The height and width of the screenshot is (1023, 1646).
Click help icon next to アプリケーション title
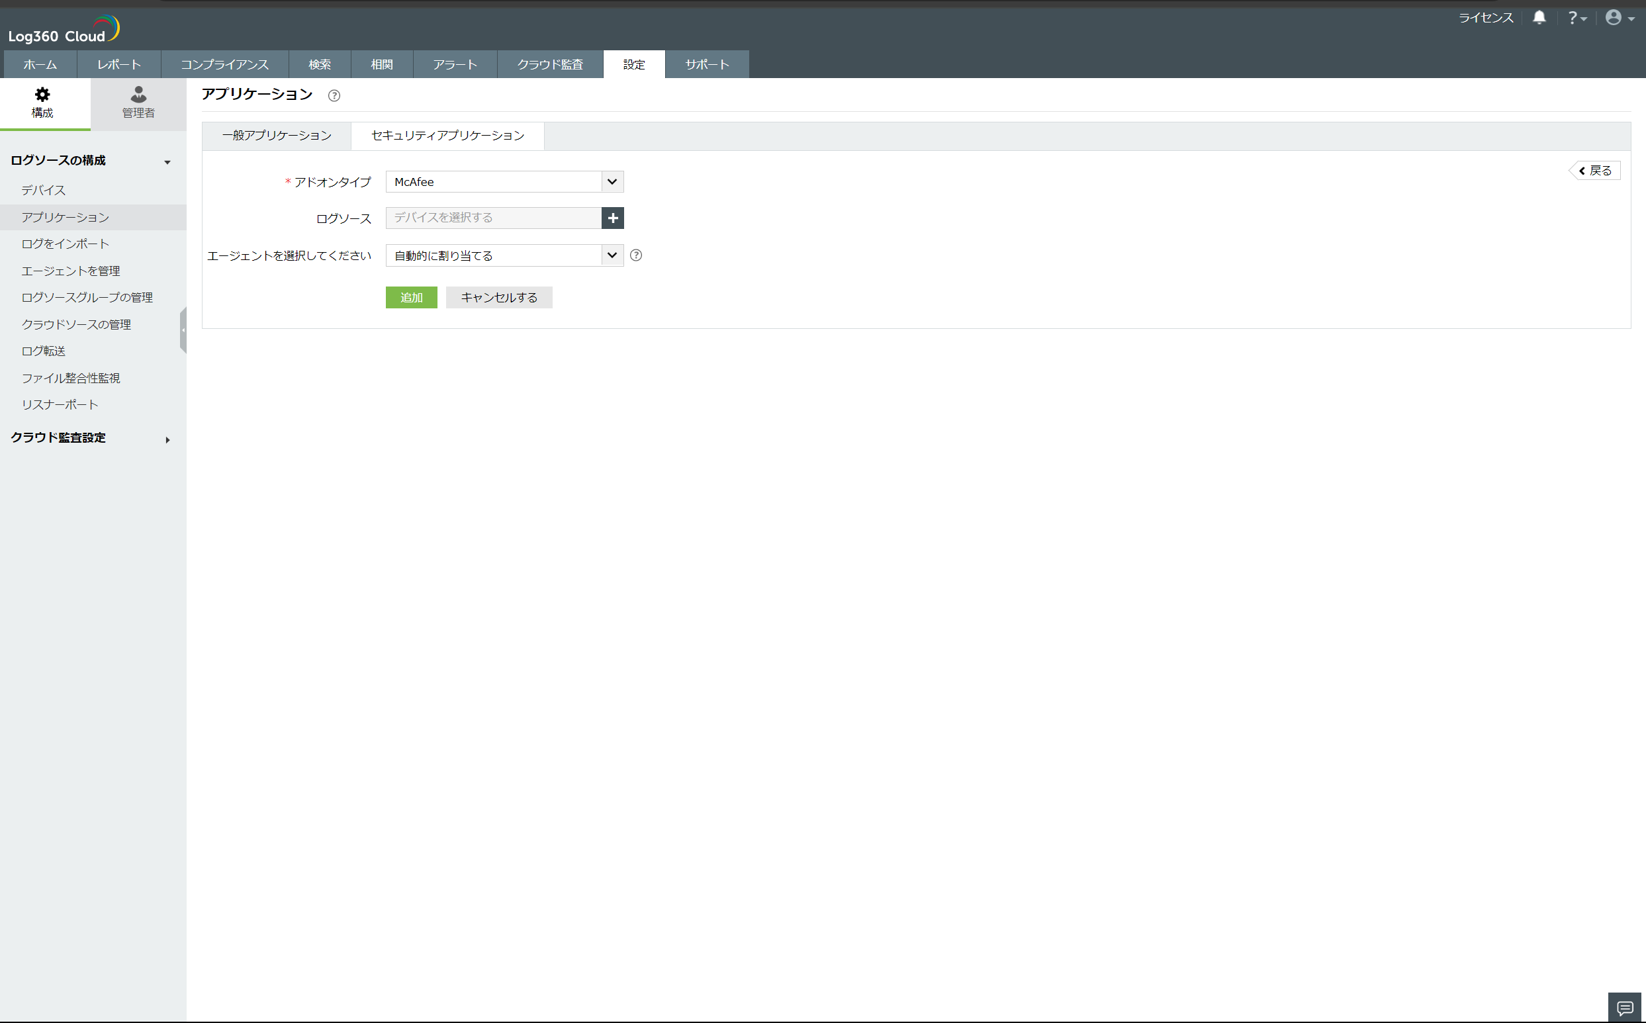334,95
